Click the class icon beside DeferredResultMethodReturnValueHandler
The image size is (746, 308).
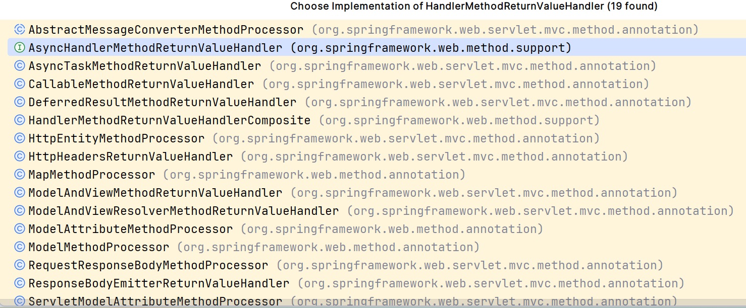coord(20,102)
